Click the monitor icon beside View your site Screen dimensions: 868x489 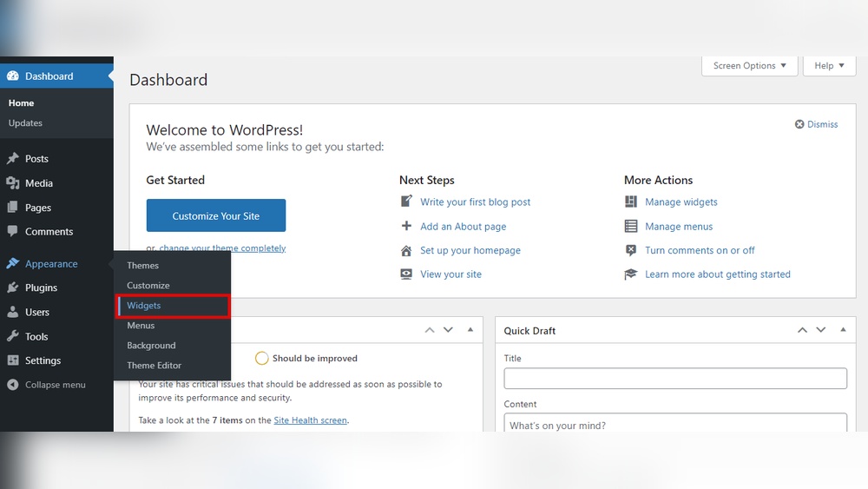pyautogui.click(x=406, y=274)
